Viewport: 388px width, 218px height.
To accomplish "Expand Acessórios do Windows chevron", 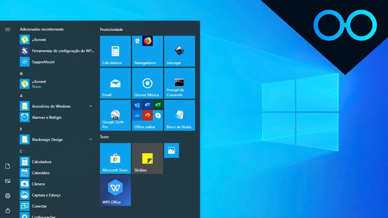I will point(91,106).
